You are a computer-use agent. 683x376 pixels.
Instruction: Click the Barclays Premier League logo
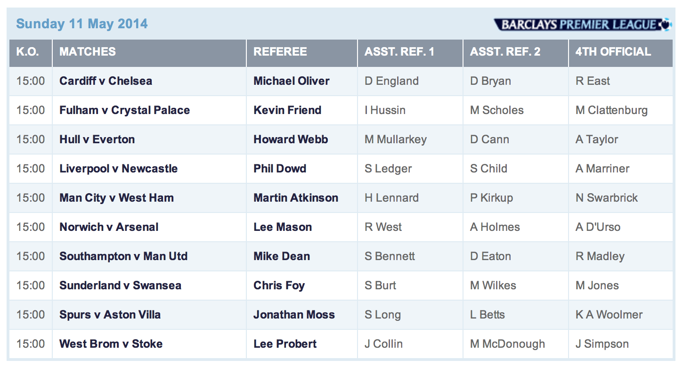[x=582, y=25]
